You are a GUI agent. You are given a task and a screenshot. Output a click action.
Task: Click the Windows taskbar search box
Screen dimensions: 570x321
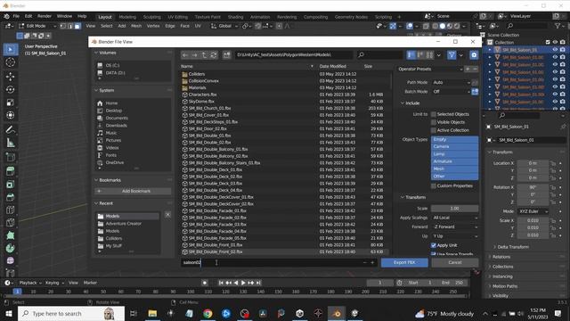coord(71,313)
